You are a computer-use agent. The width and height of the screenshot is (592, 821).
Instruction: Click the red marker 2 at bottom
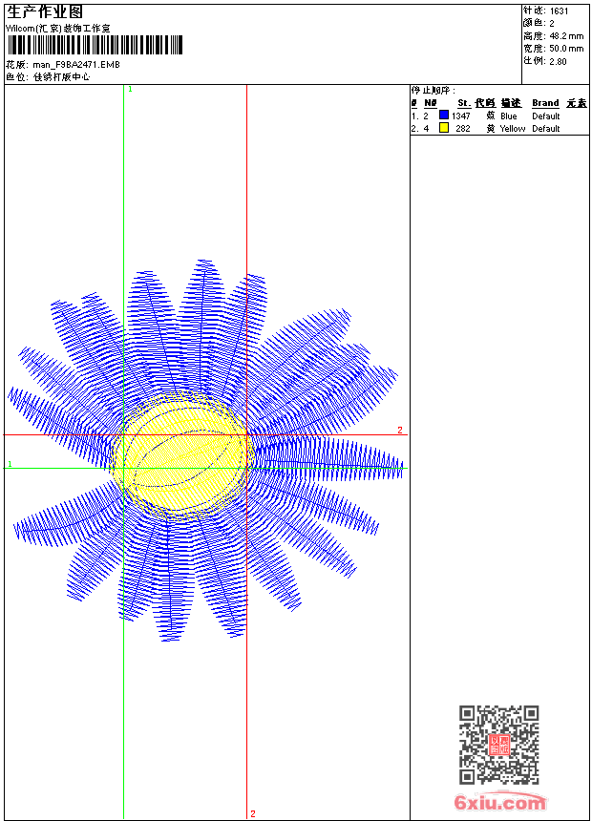click(x=253, y=813)
